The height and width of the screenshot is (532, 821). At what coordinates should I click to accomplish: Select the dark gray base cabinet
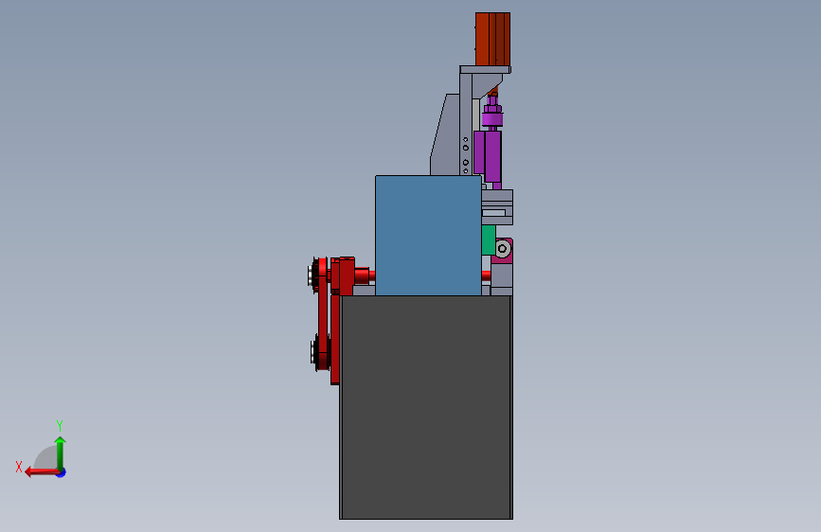426,407
